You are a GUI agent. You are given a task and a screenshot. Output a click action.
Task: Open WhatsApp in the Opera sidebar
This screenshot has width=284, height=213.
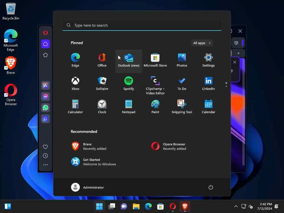[x=45, y=108]
